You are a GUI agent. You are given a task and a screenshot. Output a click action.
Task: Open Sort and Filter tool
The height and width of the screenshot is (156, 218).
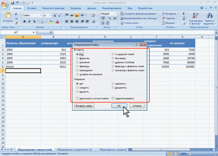point(195,19)
